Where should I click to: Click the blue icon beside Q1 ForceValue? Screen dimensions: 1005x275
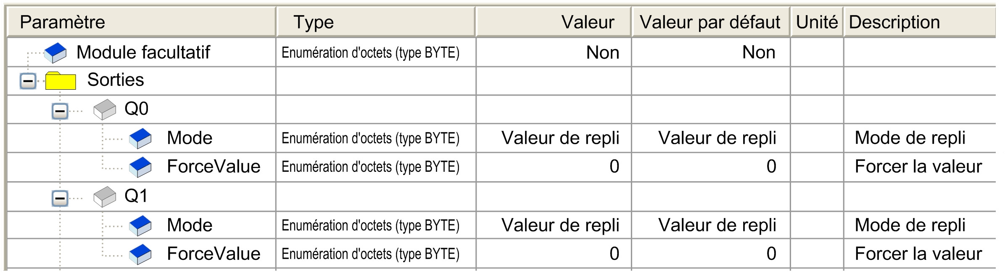pyautogui.click(x=140, y=254)
